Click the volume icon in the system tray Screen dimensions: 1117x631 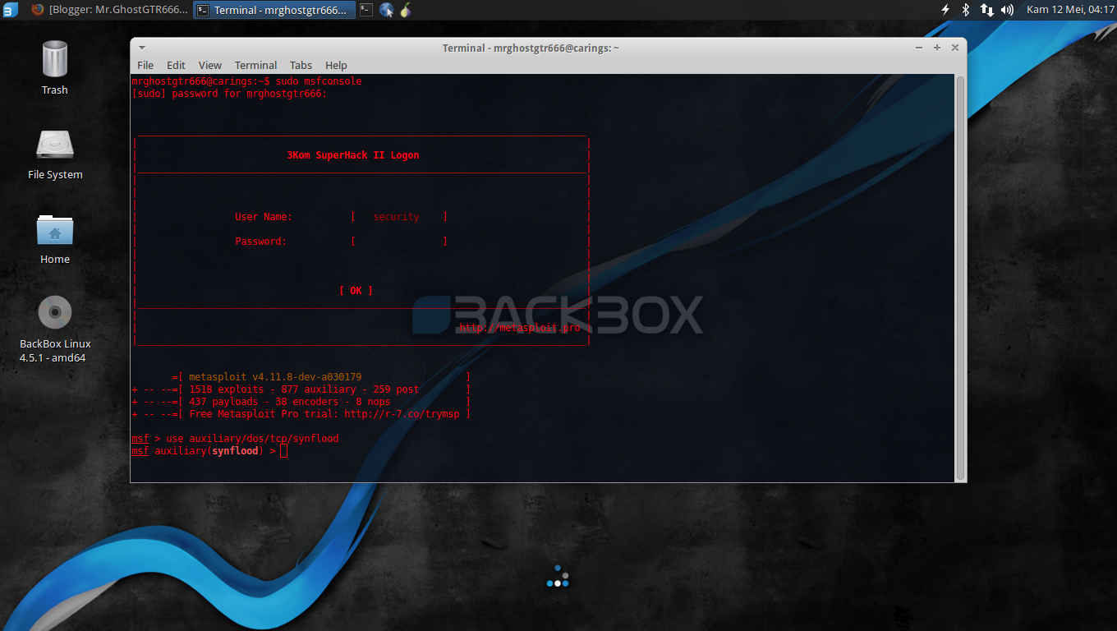[x=1009, y=10]
